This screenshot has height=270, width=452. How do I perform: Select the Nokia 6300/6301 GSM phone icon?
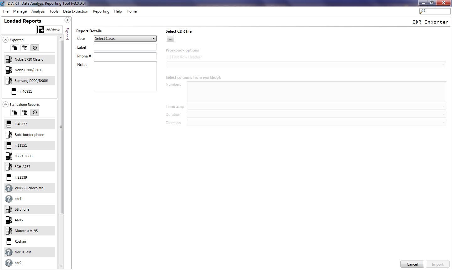click(9, 70)
